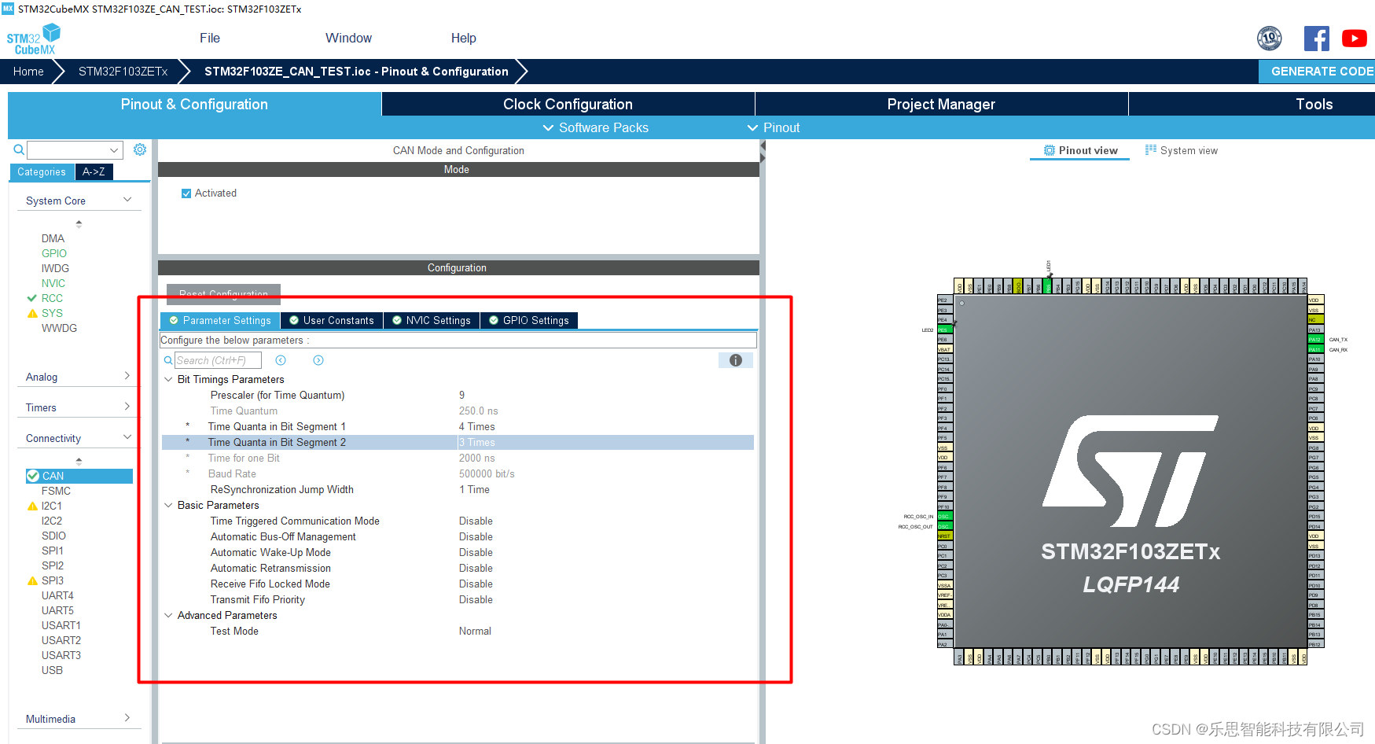Go to Home breadcrumb
The image size is (1375, 744).
(28, 72)
